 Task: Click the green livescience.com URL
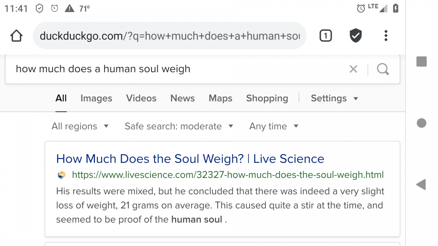point(228,175)
